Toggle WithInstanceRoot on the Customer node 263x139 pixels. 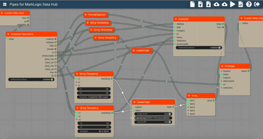pyautogui.click(x=219, y=48)
